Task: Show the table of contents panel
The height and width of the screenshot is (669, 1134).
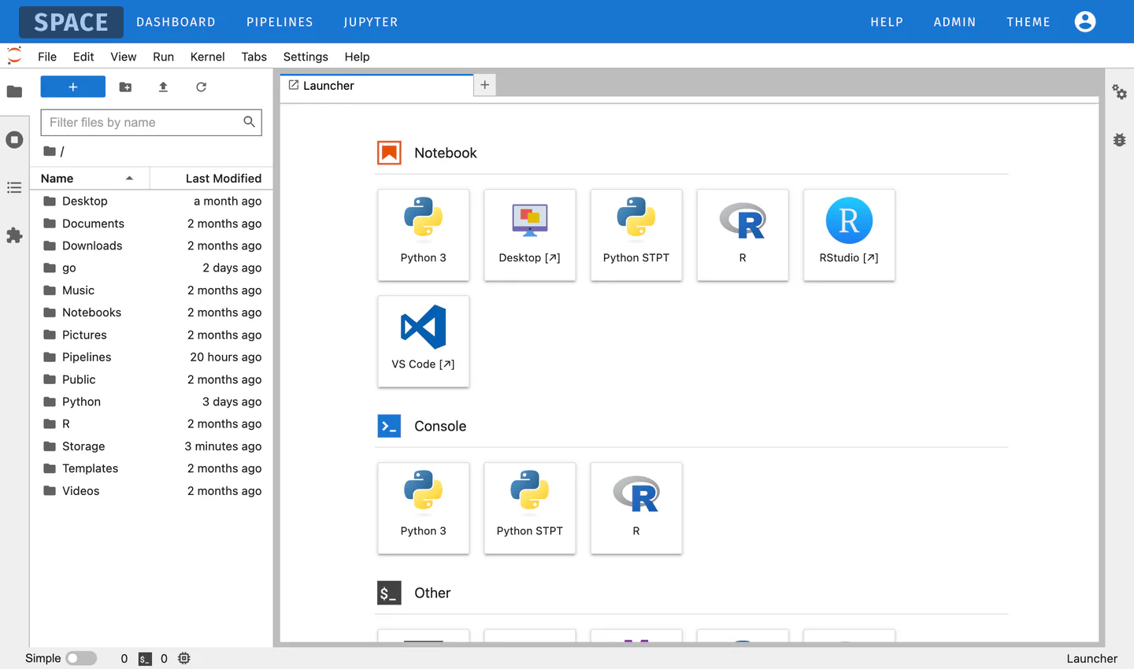Action: 14,187
